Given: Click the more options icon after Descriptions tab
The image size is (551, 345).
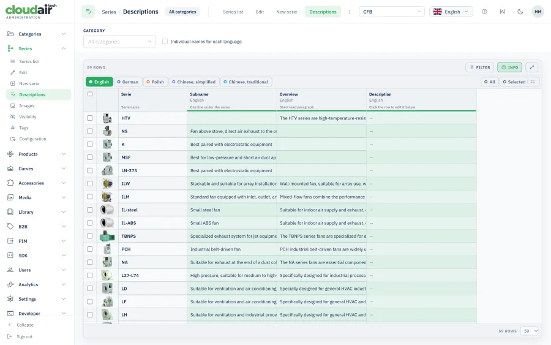Looking at the screenshot, I should 350,12.
